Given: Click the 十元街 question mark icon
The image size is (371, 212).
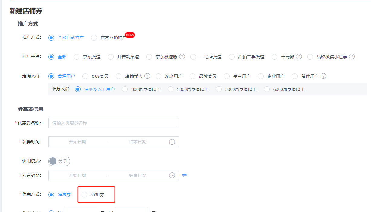Looking at the screenshot, I should tap(299, 57).
